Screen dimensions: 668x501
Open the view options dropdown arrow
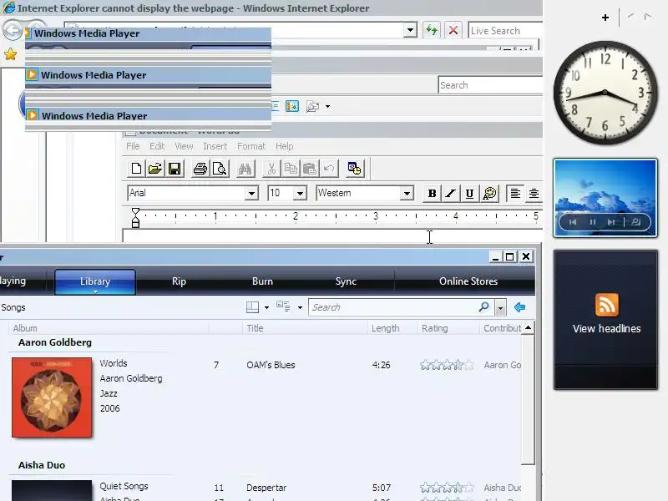coord(300,307)
